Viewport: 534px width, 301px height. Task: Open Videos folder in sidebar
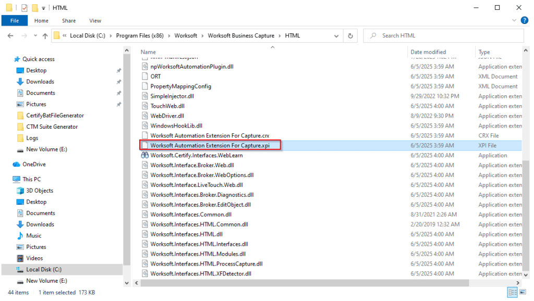(x=34, y=258)
